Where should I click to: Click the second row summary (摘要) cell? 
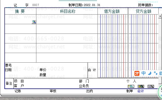(x=20, y=29)
